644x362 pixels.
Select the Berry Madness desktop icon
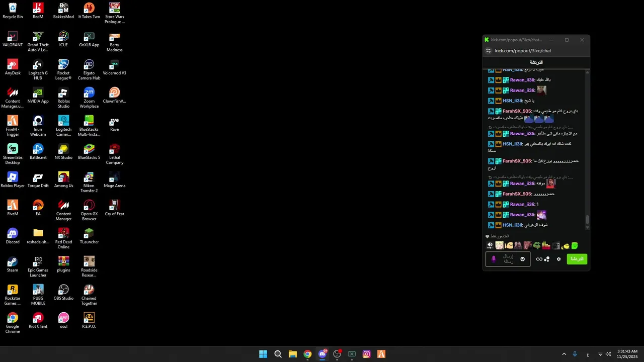point(114,42)
